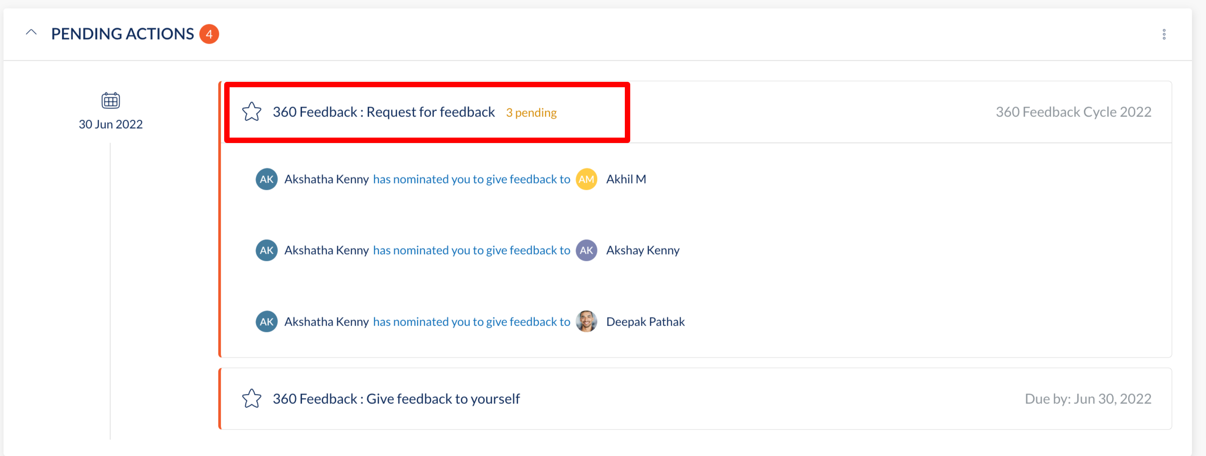Star the Give feedback to yourself action
The height and width of the screenshot is (456, 1206).
[251, 398]
